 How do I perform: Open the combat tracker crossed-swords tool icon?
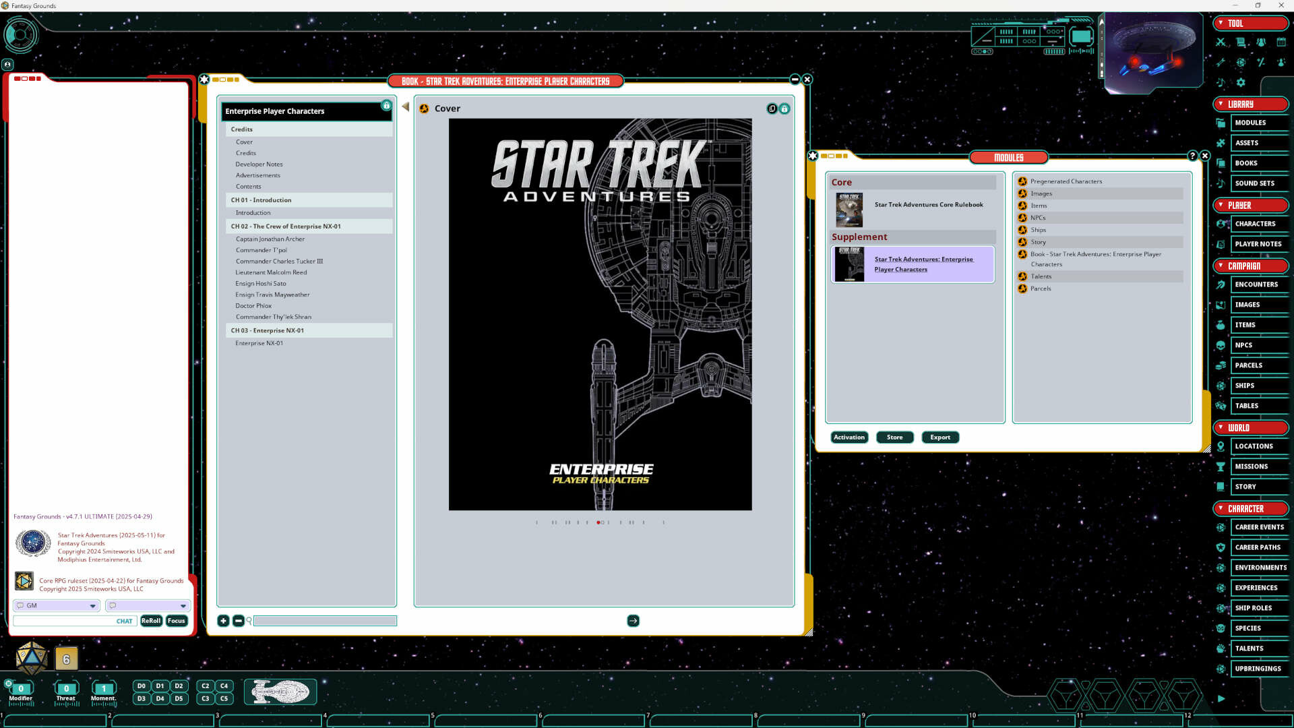(x=1220, y=42)
